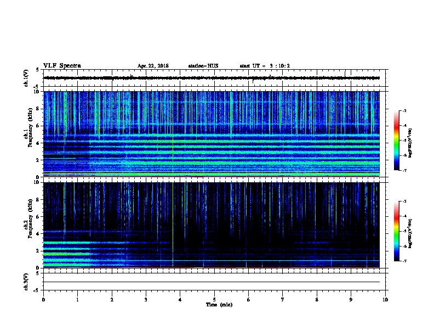Click the "Time (min)" axis label
This screenshot has height=336, width=434.
(219, 305)
